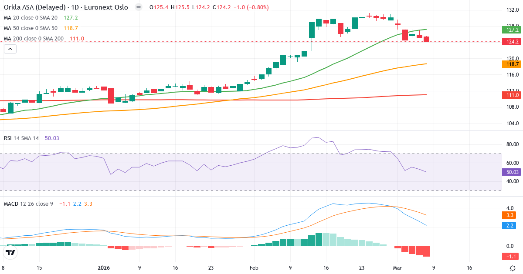This screenshot has width=523, height=274.
Task: Click the RSI 14 indicator label
Action: pyautogui.click(x=21, y=138)
